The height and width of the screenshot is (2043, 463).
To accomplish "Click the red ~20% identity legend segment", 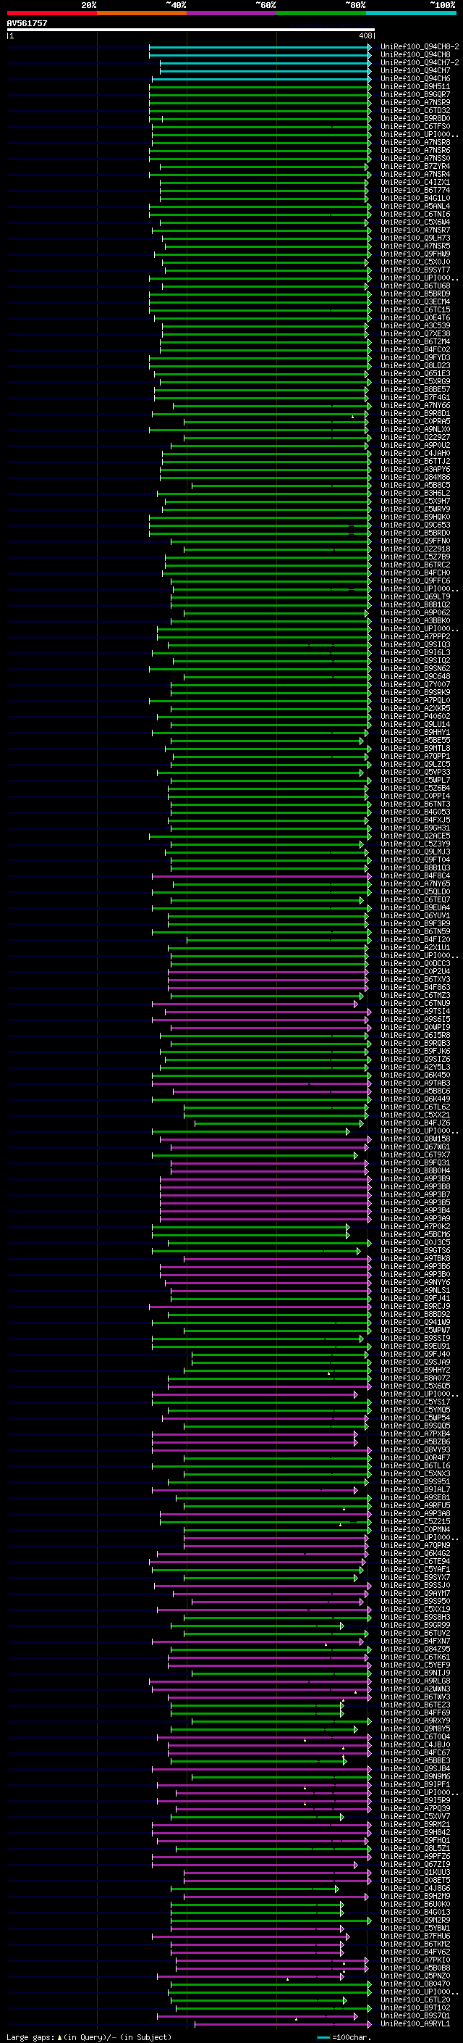I will (51, 13).
